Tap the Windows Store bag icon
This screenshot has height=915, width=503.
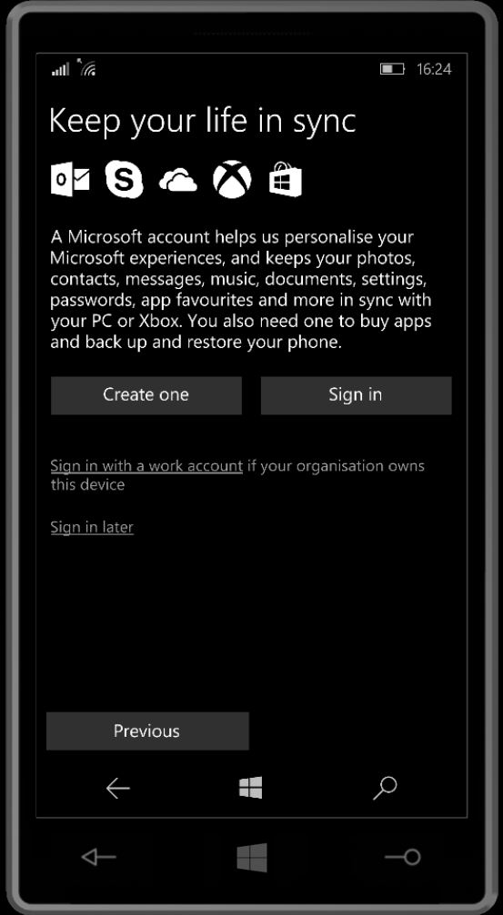pyautogui.click(x=286, y=179)
